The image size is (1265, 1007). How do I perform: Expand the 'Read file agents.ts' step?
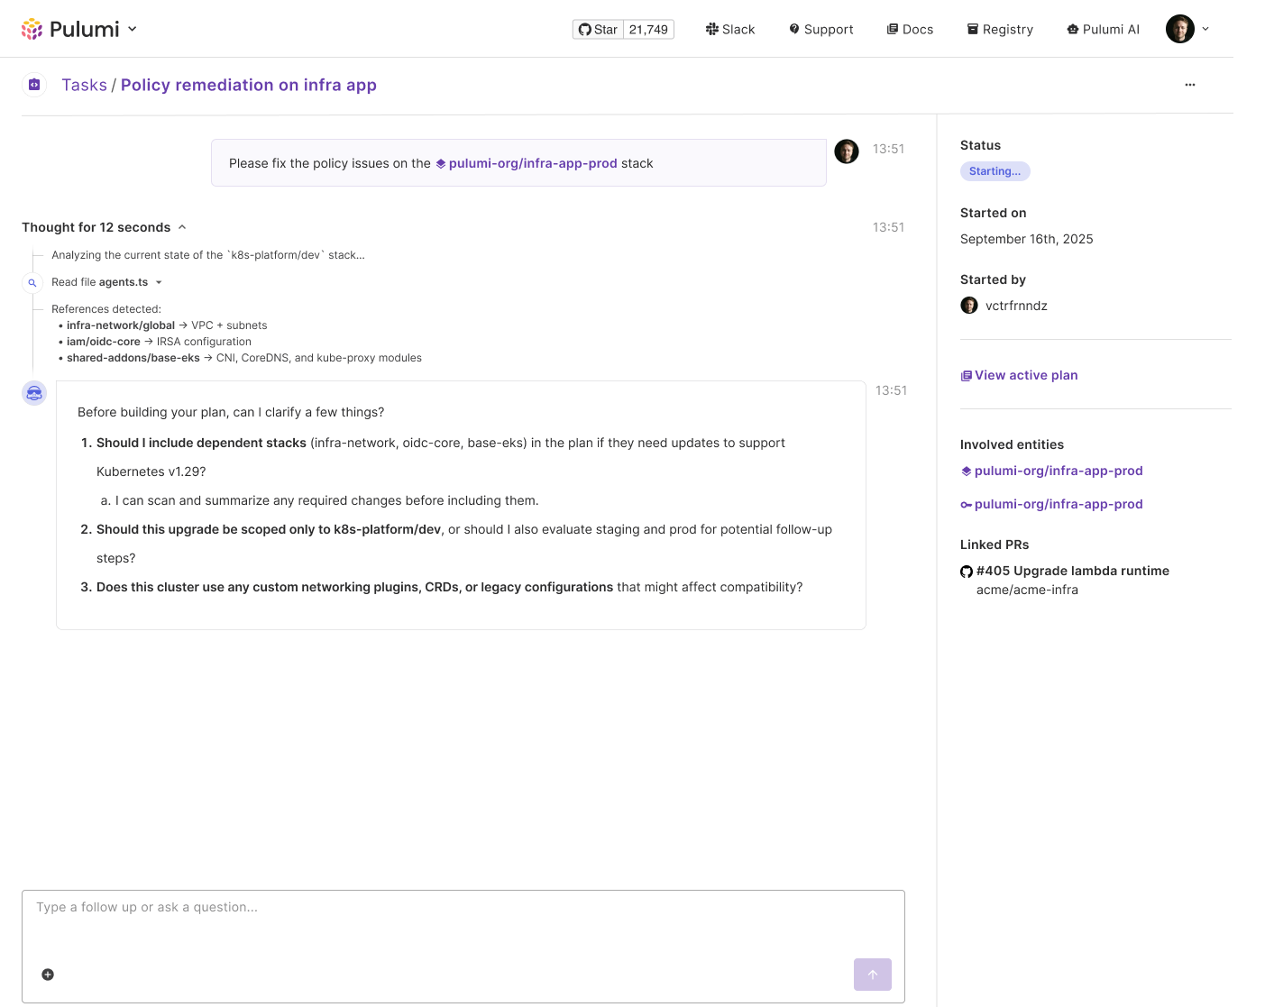coord(159,282)
